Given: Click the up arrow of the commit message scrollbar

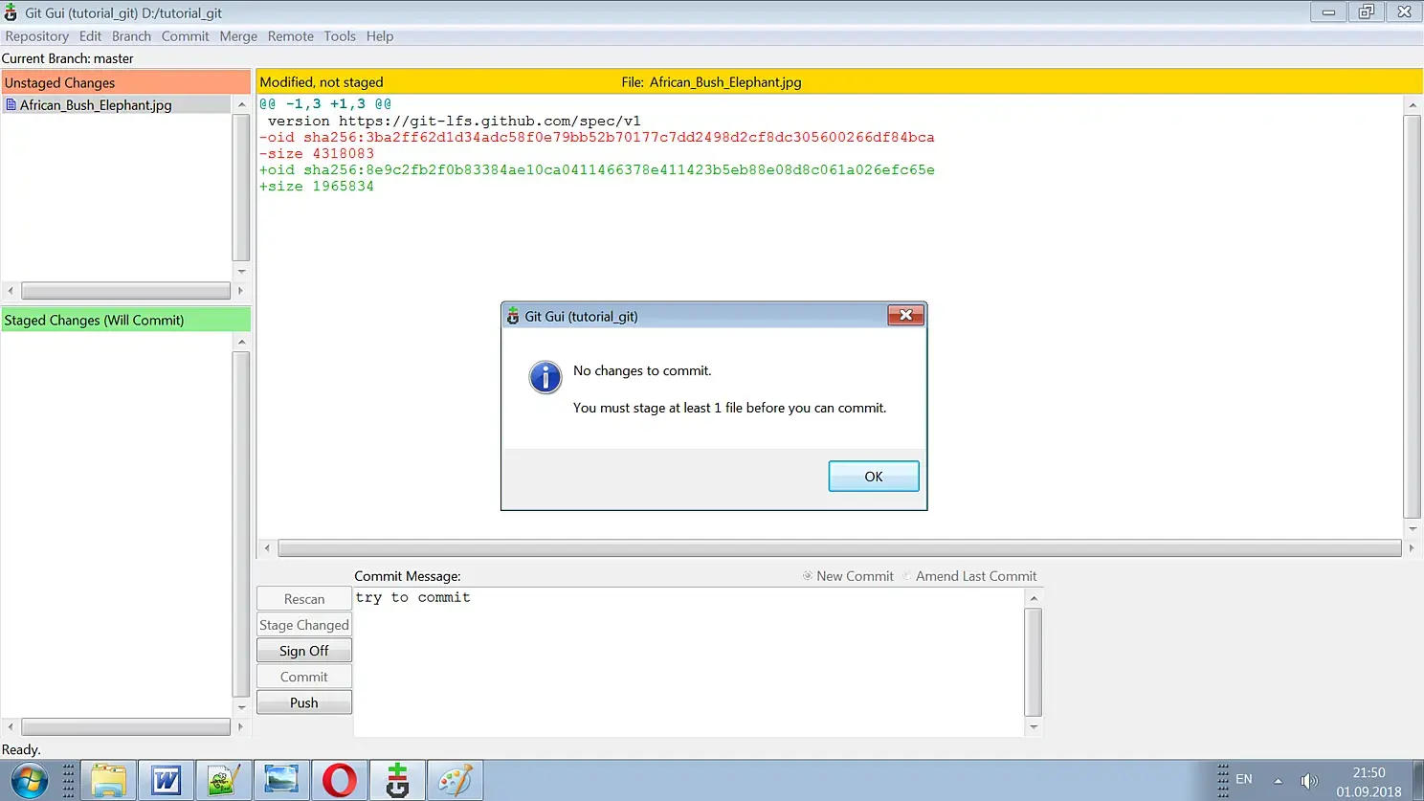Looking at the screenshot, I should click(1034, 598).
